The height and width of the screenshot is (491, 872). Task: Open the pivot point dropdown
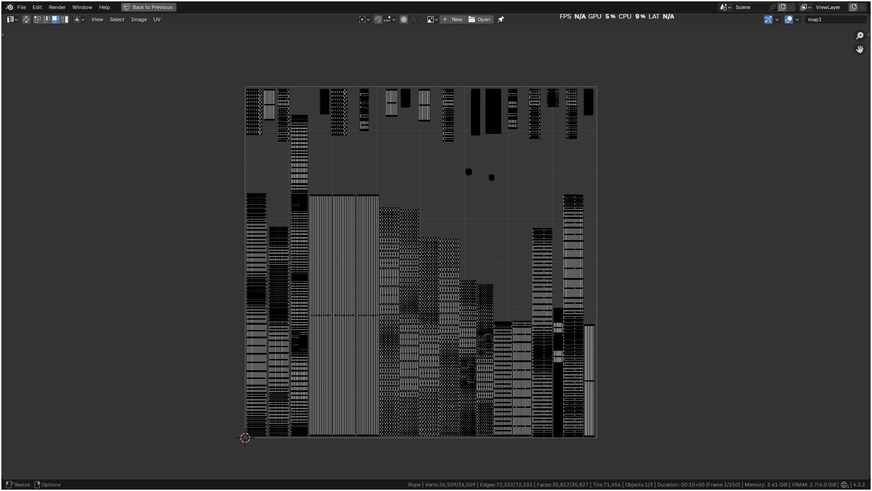point(364,19)
